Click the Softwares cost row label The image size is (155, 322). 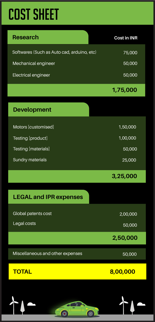[54, 52]
